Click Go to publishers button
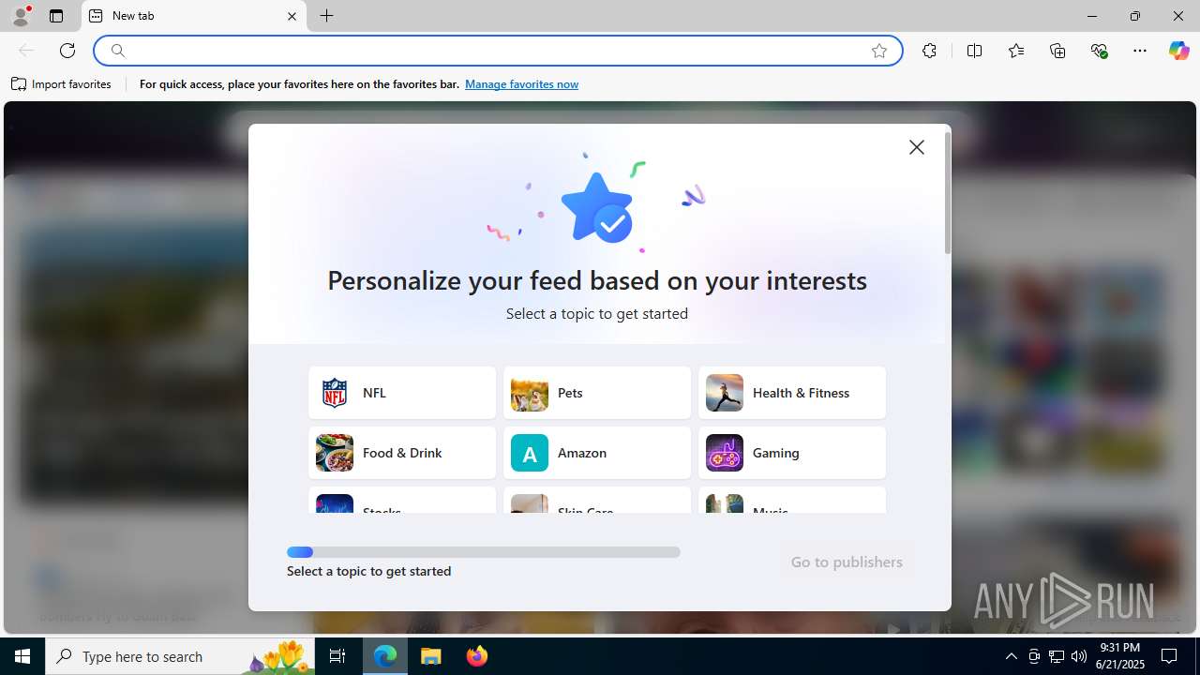Image resolution: width=1200 pixels, height=675 pixels. (x=847, y=562)
